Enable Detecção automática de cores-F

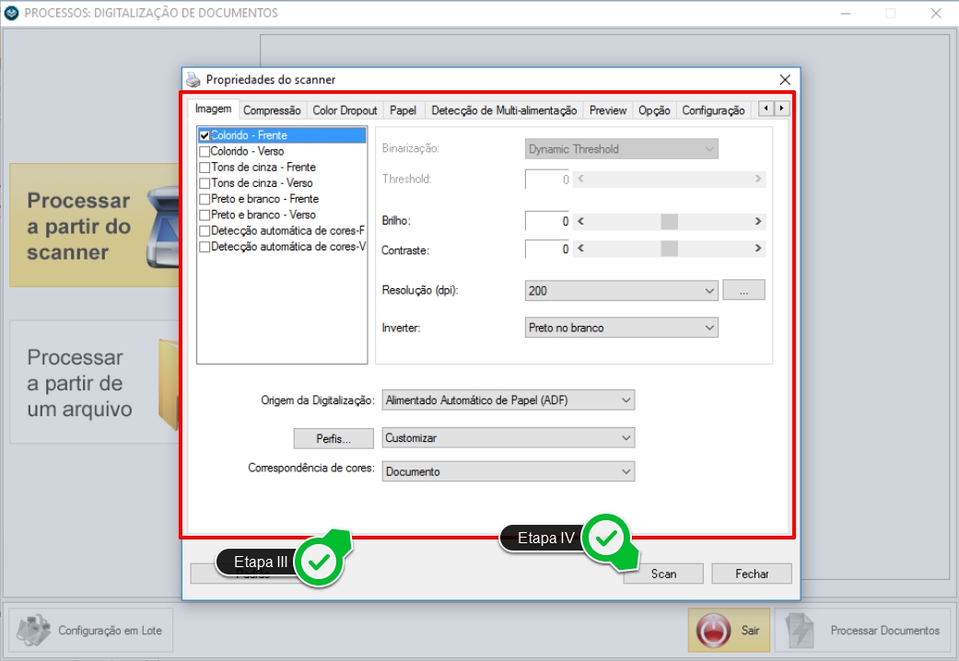coord(205,231)
